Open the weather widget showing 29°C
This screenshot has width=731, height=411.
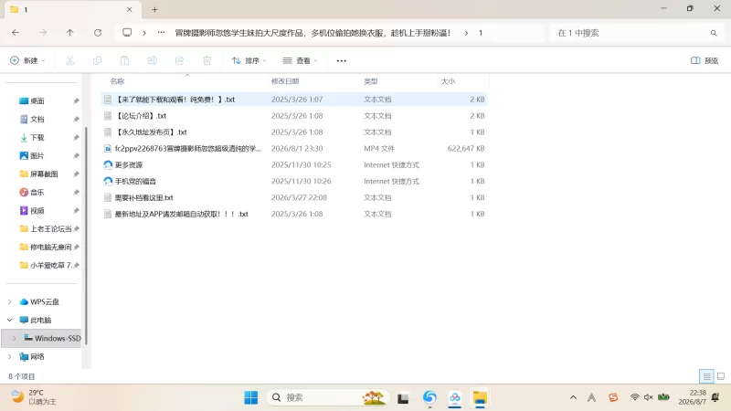coord(34,397)
